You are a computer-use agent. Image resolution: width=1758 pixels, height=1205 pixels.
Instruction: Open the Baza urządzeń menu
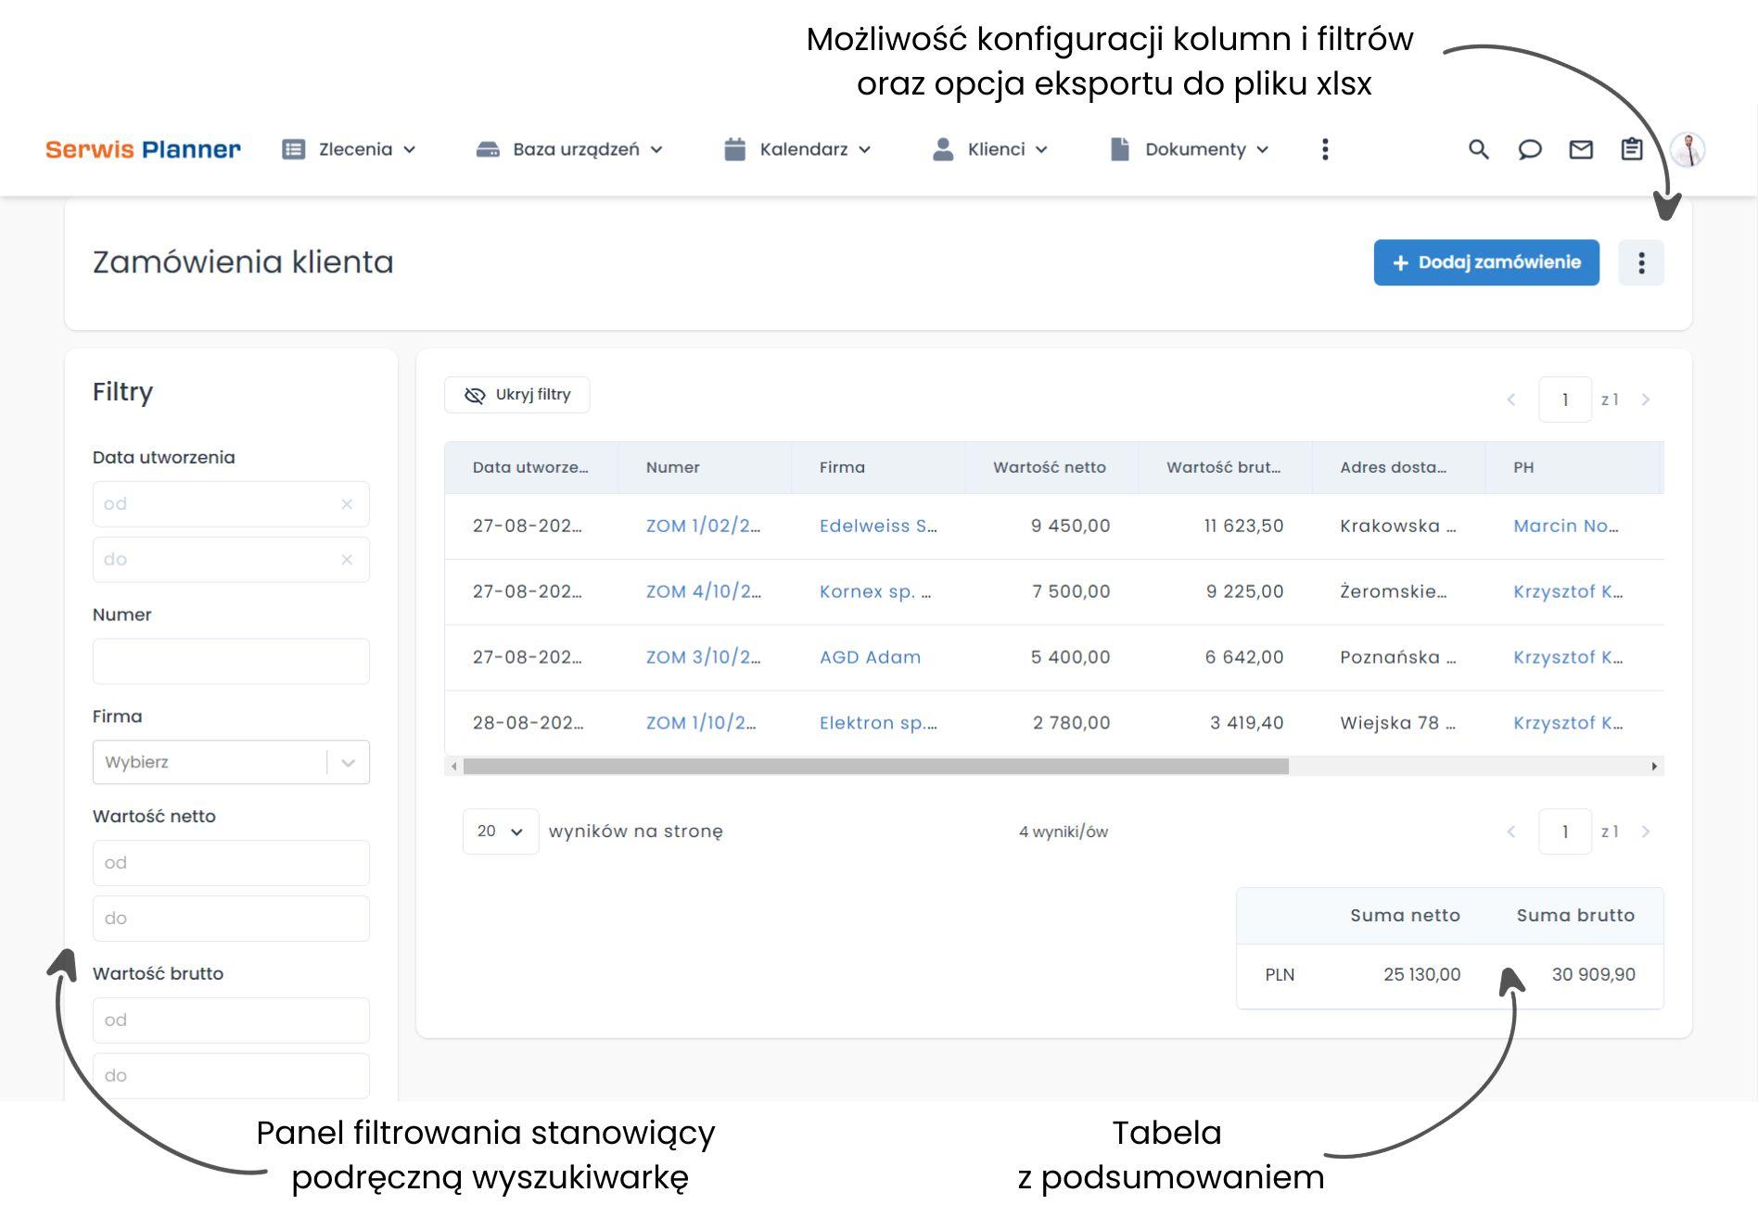pos(569,149)
